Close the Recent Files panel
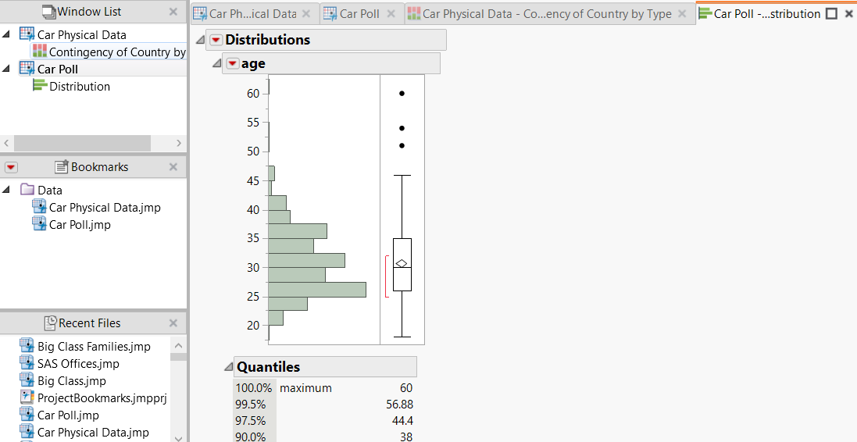This screenshot has height=442, width=857. click(x=173, y=323)
